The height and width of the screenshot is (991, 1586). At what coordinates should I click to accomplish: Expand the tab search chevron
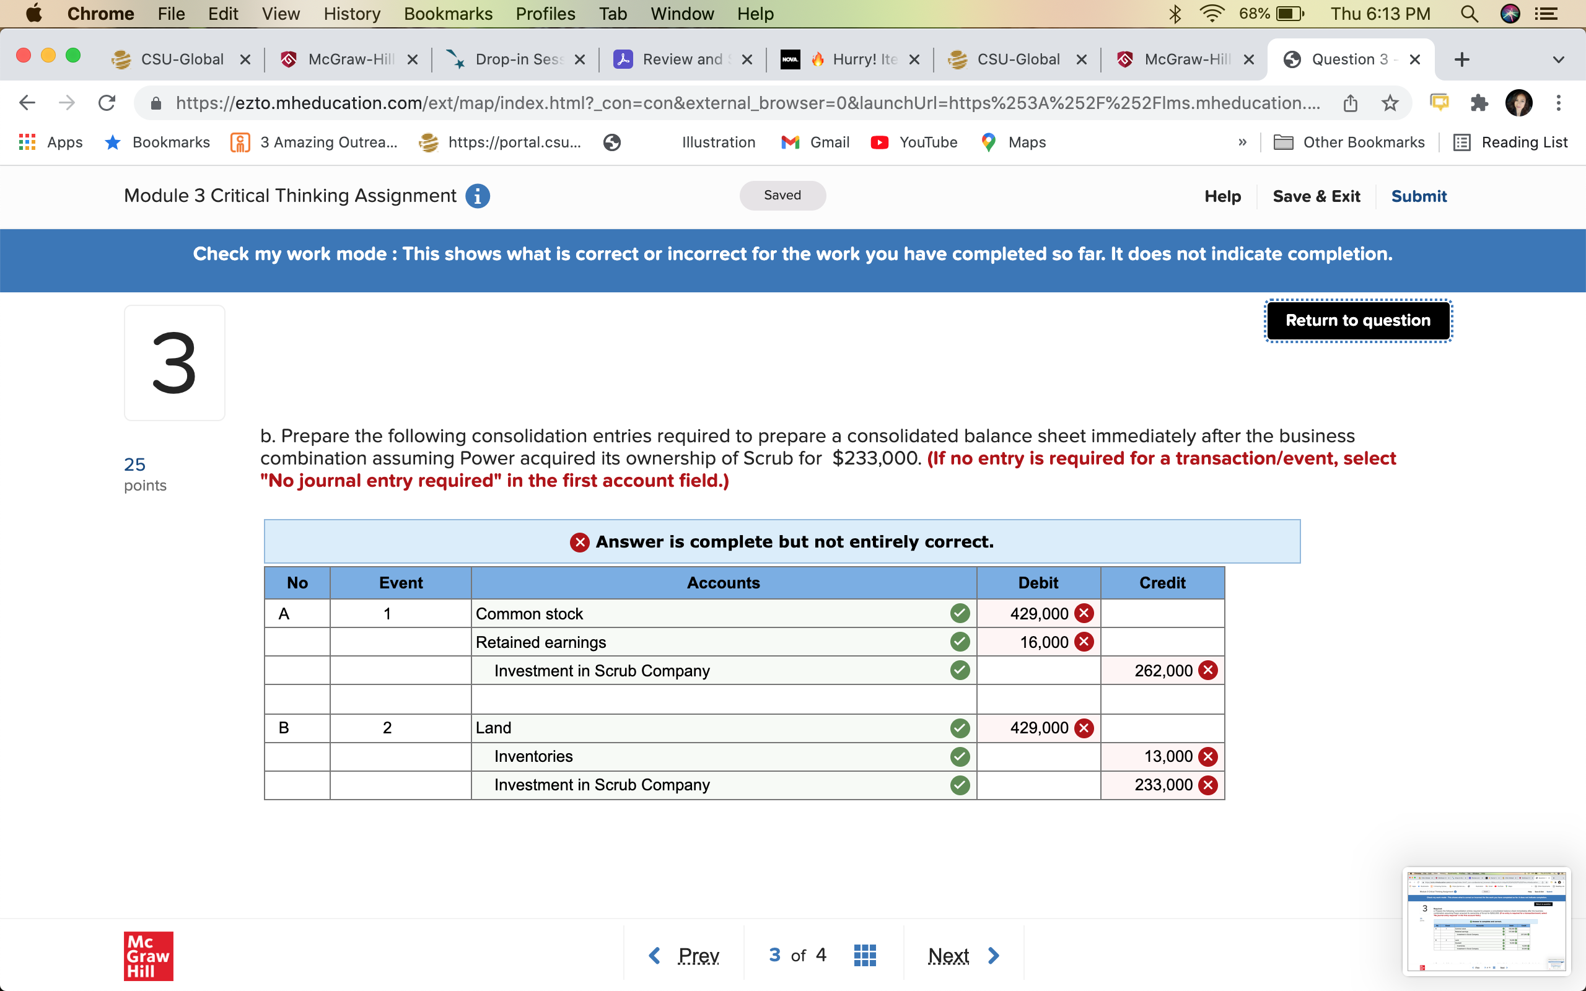pyautogui.click(x=1559, y=59)
